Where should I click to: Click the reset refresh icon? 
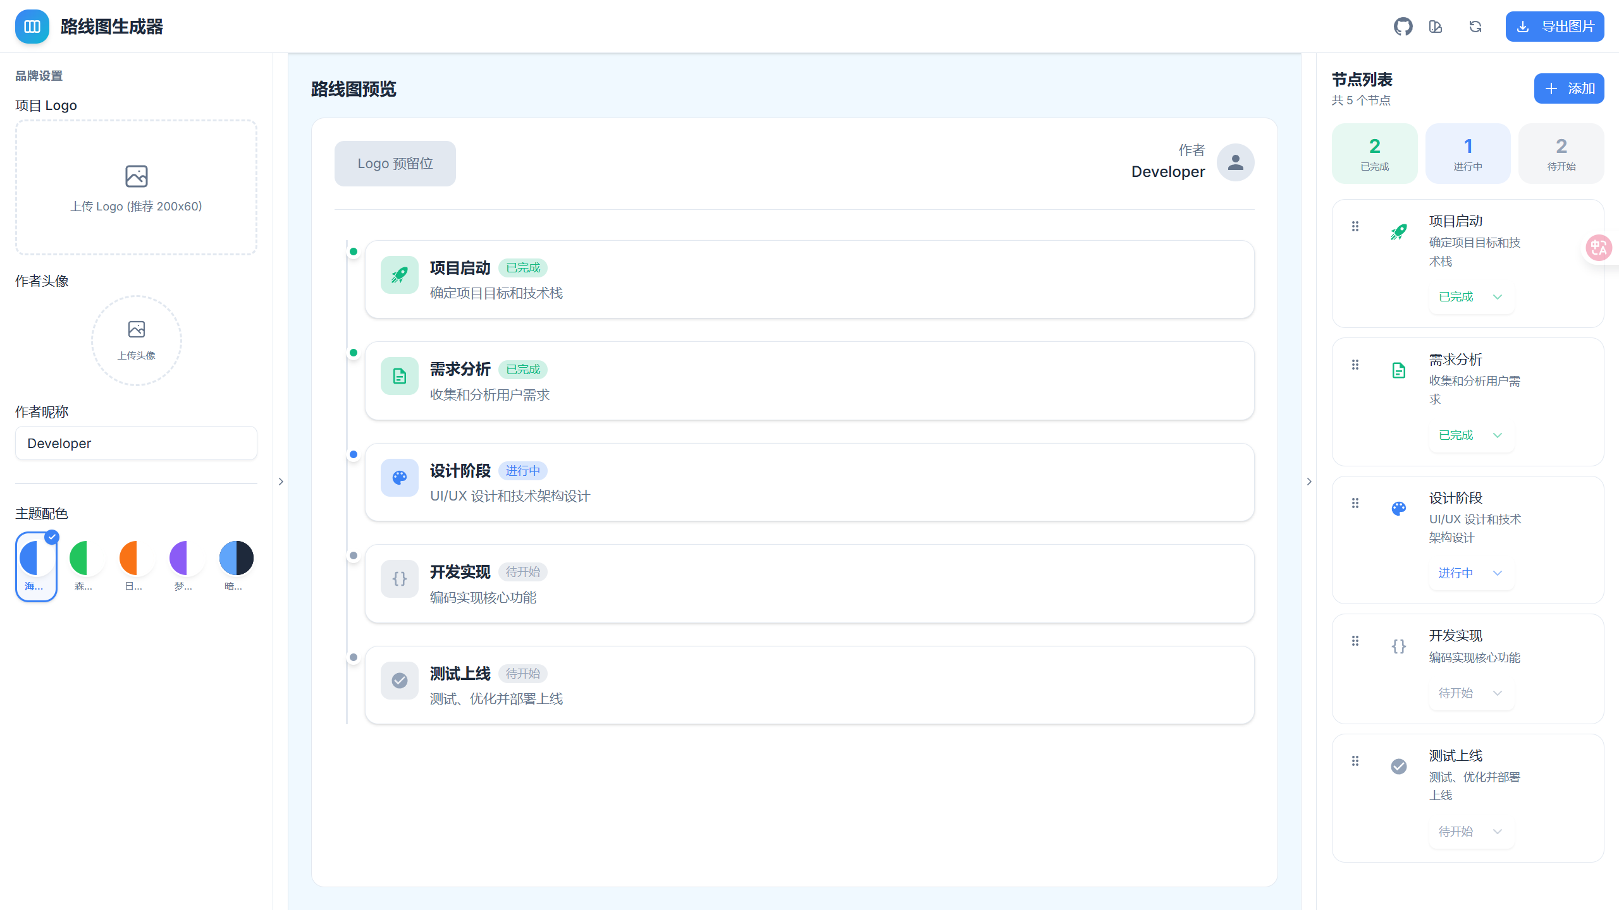[1475, 27]
